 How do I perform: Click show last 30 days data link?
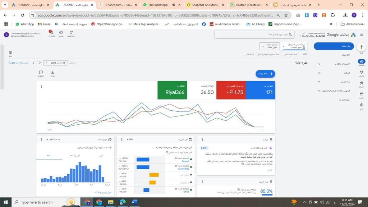click(x=18, y=63)
